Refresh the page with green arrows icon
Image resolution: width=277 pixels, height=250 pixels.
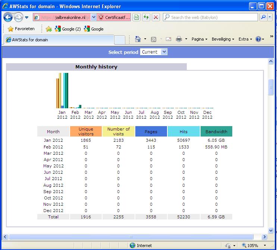[146, 17]
